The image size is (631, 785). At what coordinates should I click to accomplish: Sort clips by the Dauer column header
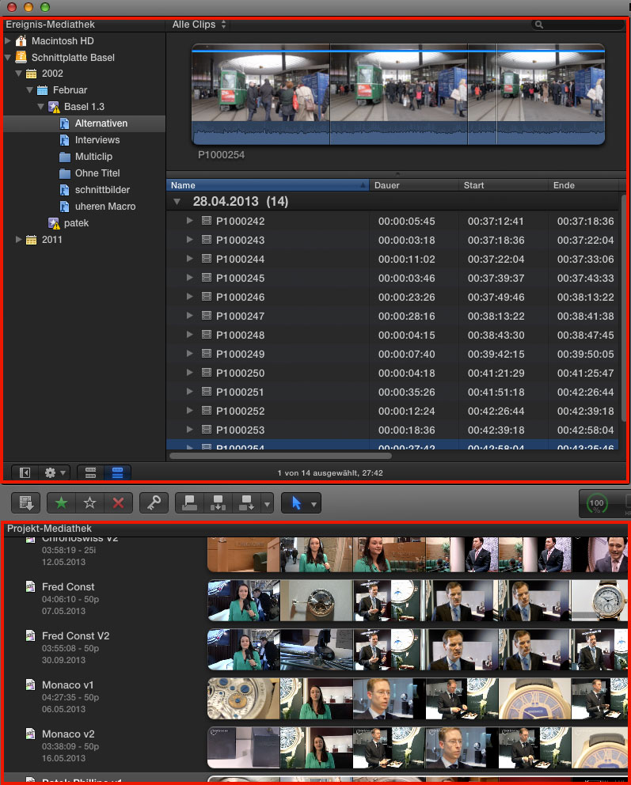coord(413,185)
